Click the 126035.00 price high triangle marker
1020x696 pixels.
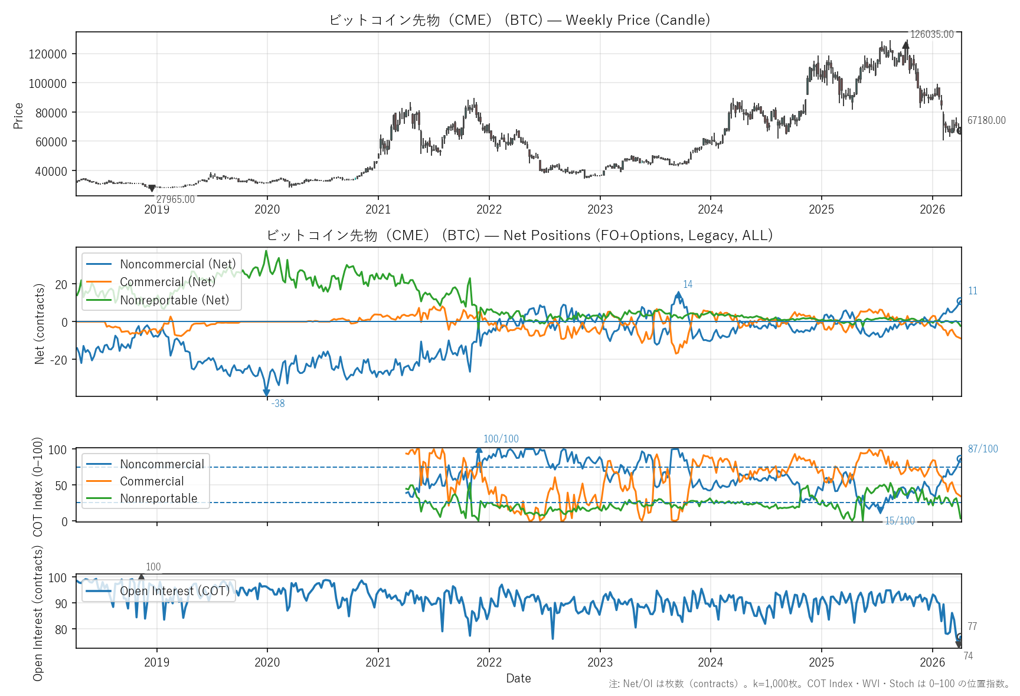[905, 45]
